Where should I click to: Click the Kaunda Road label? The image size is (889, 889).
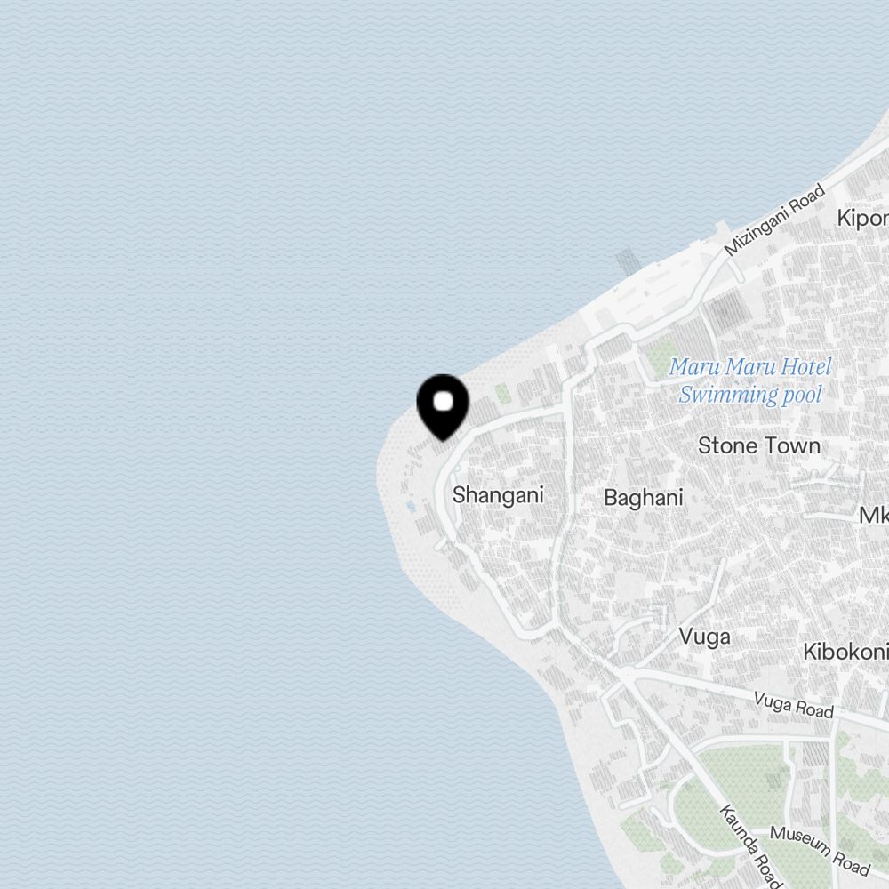coord(750,846)
